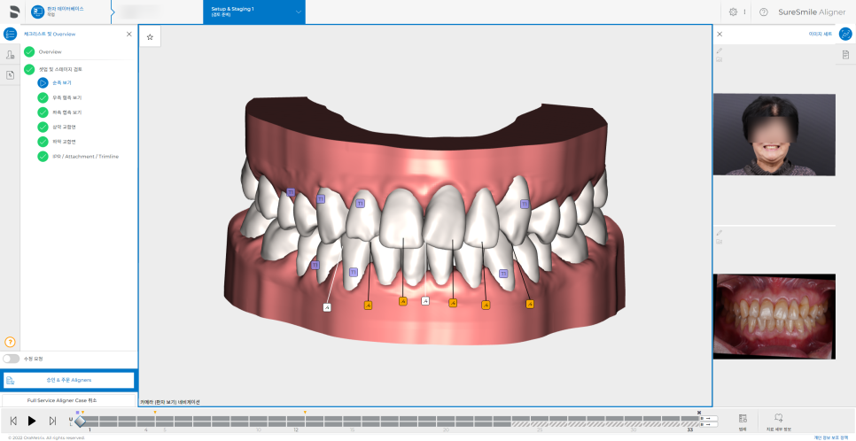Viewport: 856px width, 441px height.
Task: Expand the Setup & Staging 1 dropdown
Action: click(x=299, y=12)
